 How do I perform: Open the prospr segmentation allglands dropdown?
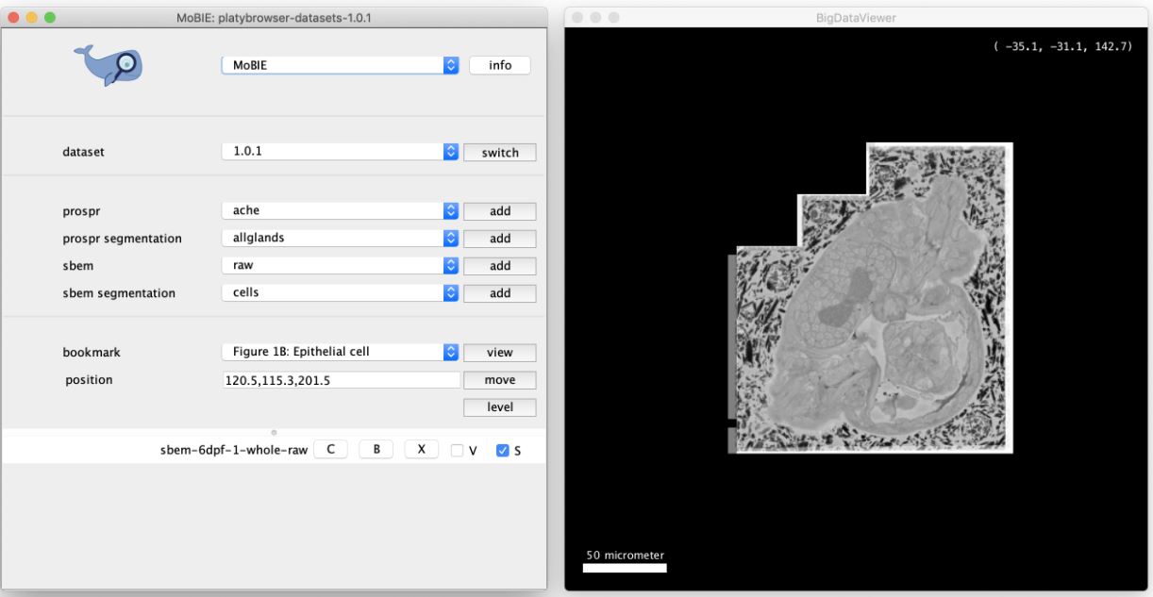pos(340,239)
